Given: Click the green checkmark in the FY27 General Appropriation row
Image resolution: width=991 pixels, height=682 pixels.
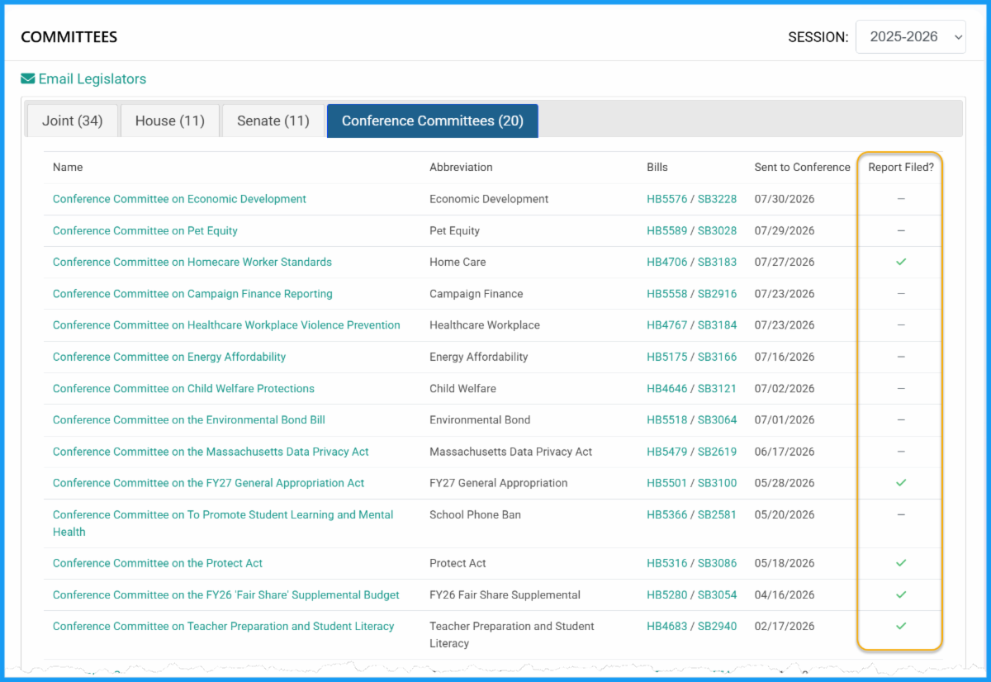Looking at the screenshot, I should pyautogui.click(x=901, y=483).
